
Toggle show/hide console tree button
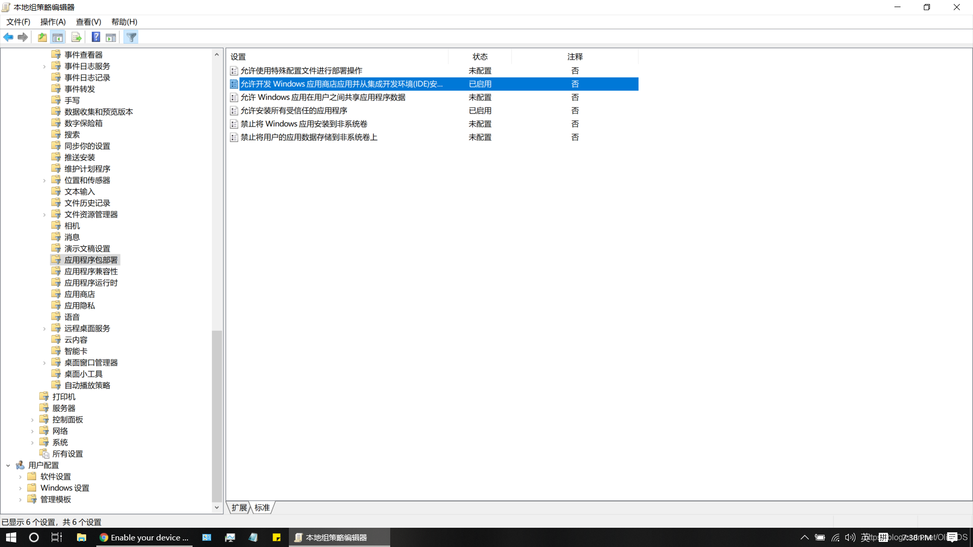[58, 37]
